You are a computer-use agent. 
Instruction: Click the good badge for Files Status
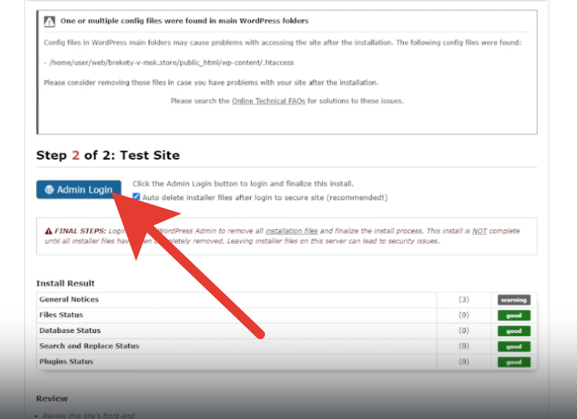click(x=513, y=316)
